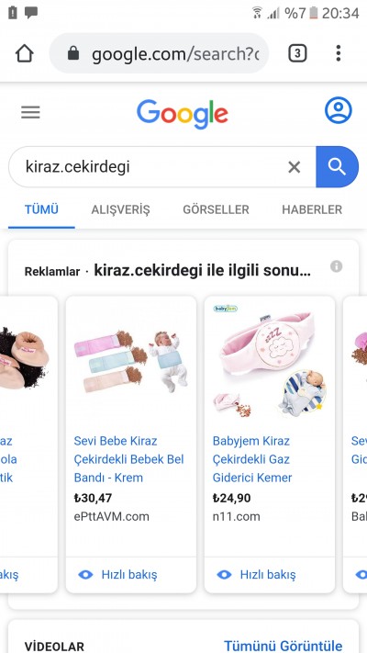Tap Hızlı bakış under Babyjem product
This screenshot has width=367, height=653.
pyautogui.click(x=256, y=575)
